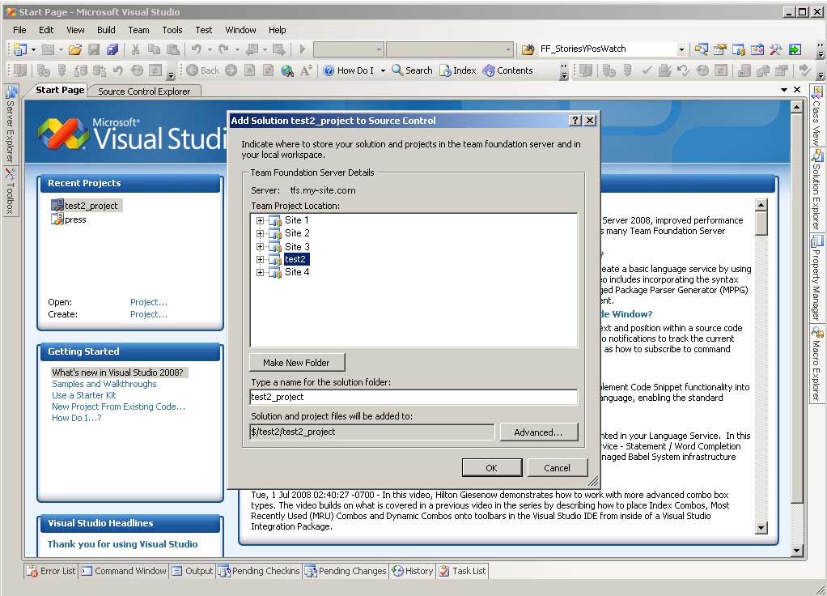Viewport: 827px width, 596px height.
Task: Click the help Back navigation button
Action: 202,70
